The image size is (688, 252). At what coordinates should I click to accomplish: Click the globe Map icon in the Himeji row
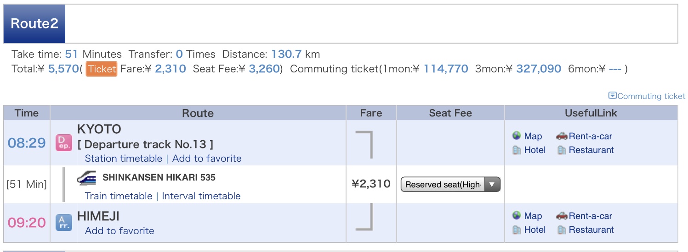517,216
